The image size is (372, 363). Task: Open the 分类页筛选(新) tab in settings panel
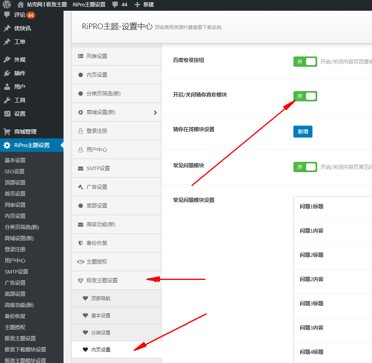[116, 93]
